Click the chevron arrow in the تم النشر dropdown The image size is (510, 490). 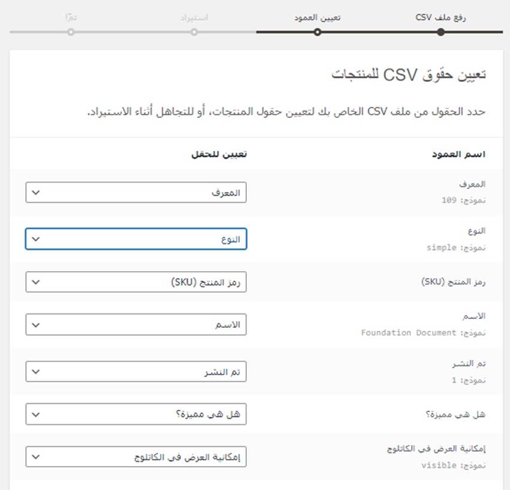pyautogui.click(x=35, y=372)
